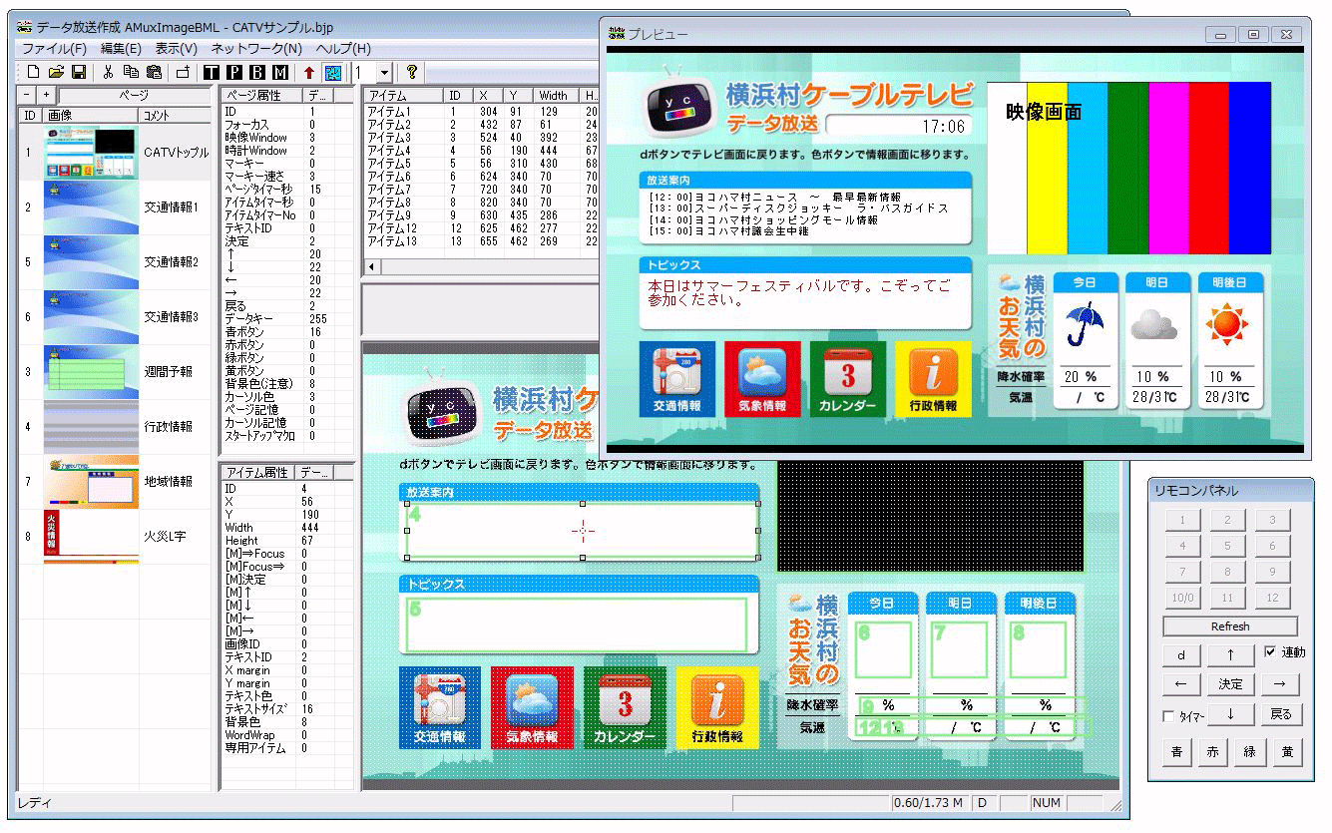This screenshot has height=833, width=1332.
Task: Click the minus button above the page list
Action: [28, 95]
